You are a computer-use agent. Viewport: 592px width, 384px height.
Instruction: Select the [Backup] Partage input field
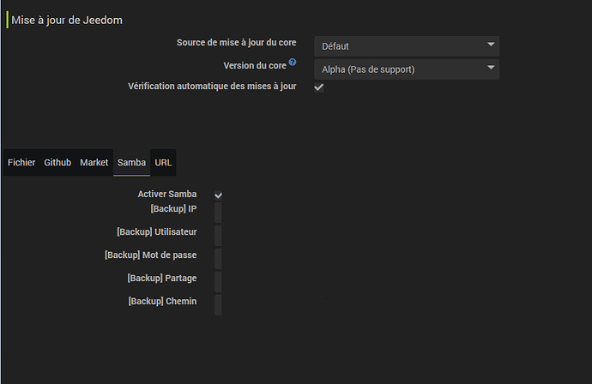click(x=218, y=282)
